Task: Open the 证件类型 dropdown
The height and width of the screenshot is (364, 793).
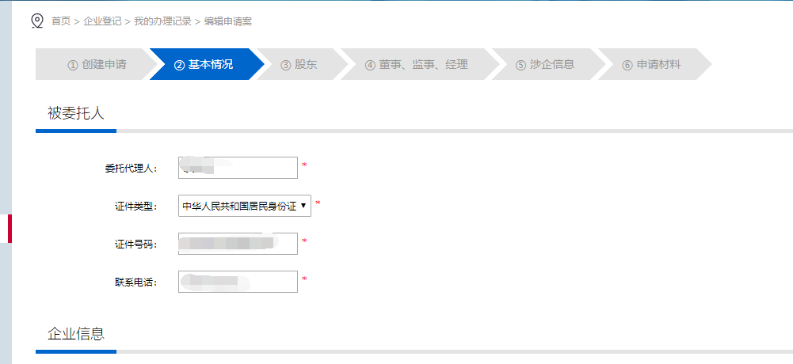Action: point(245,206)
